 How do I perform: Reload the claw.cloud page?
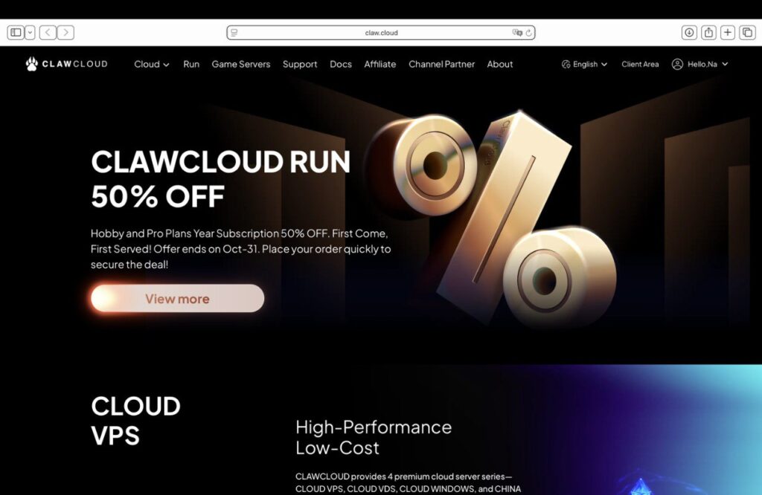point(528,33)
